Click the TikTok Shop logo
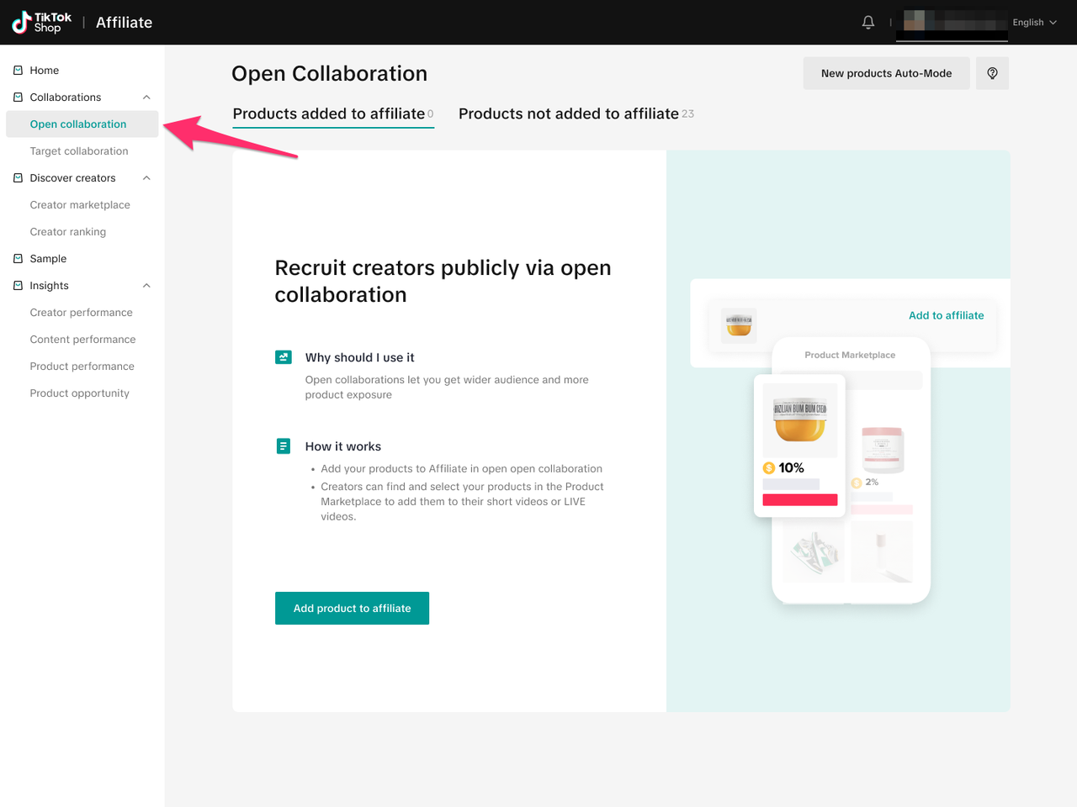Image resolution: width=1077 pixels, height=807 pixels. click(x=41, y=23)
